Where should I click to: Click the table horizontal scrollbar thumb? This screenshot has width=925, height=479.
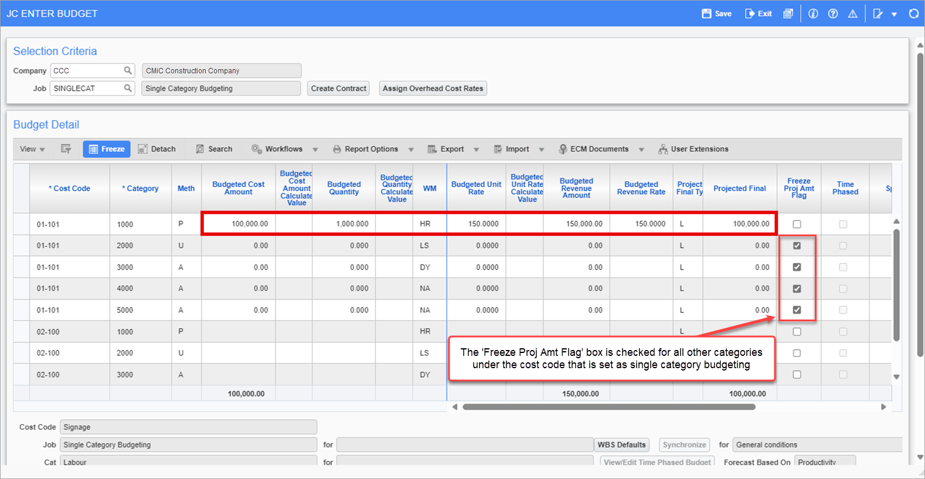click(609, 407)
